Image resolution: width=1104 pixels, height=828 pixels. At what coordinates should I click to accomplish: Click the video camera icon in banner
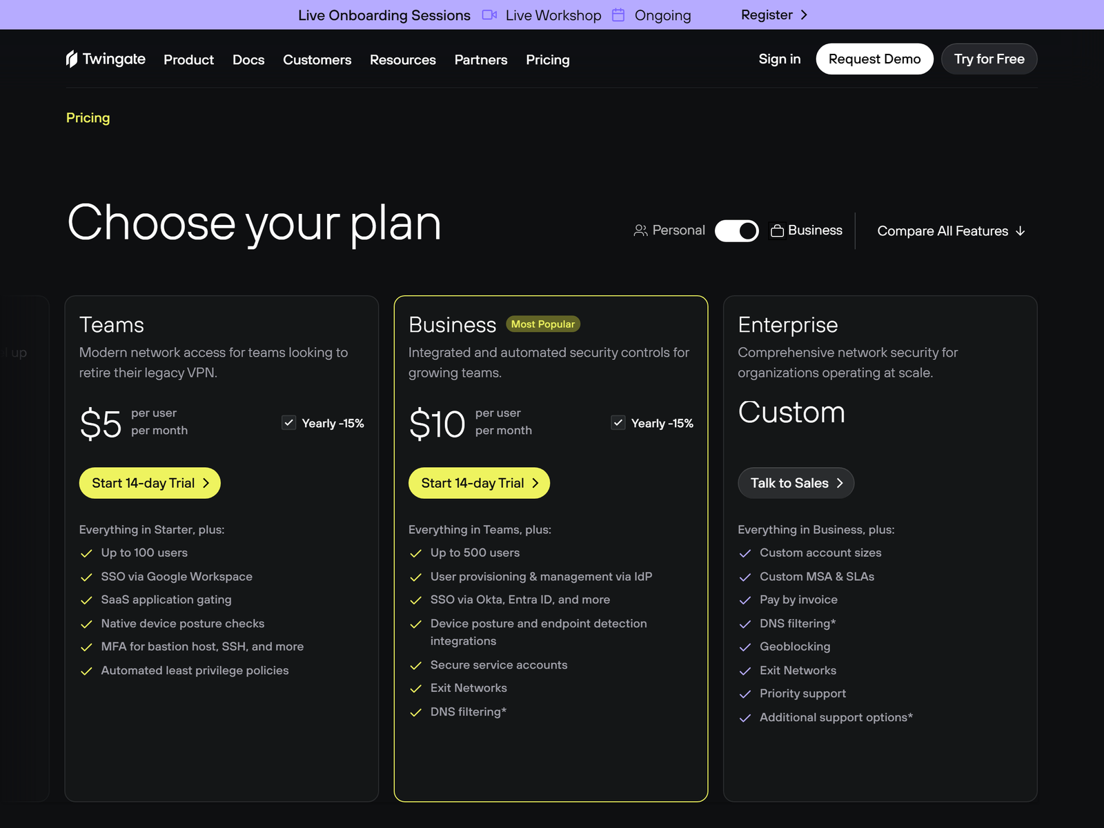point(489,15)
